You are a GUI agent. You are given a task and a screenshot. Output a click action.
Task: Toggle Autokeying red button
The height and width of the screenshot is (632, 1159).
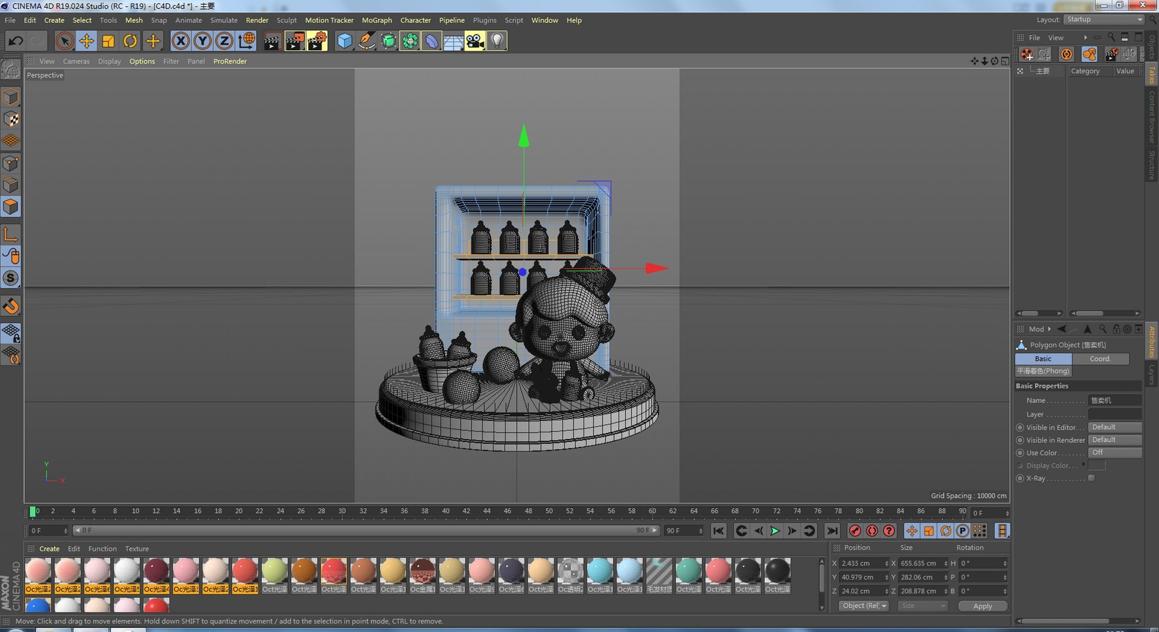tap(872, 531)
